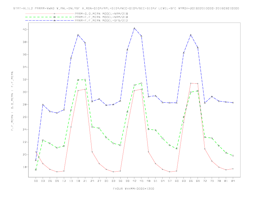Click x-axis tick label 60
Image resolution: width=254 pixels, height=197 pixels.
[177, 181]
